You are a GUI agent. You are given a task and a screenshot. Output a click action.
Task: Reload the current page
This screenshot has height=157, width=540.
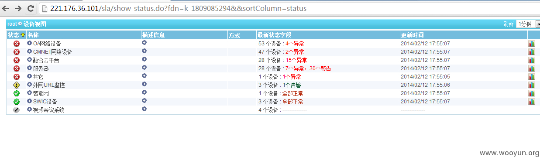pos(31,8)
